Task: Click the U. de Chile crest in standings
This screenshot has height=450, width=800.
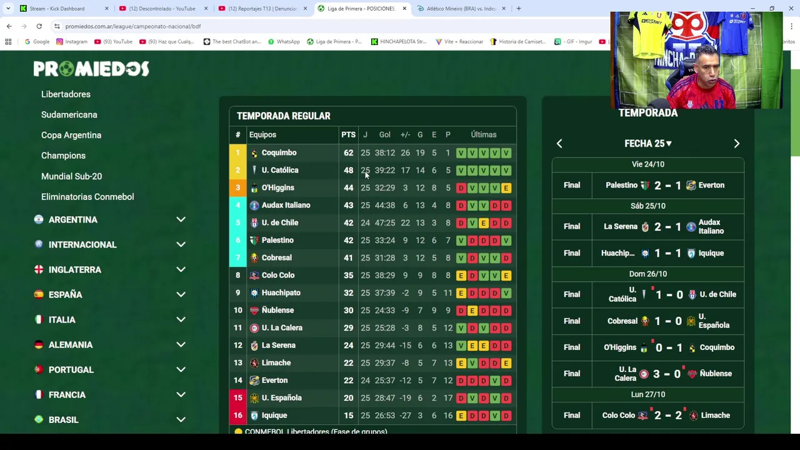Action: [254, 223]
